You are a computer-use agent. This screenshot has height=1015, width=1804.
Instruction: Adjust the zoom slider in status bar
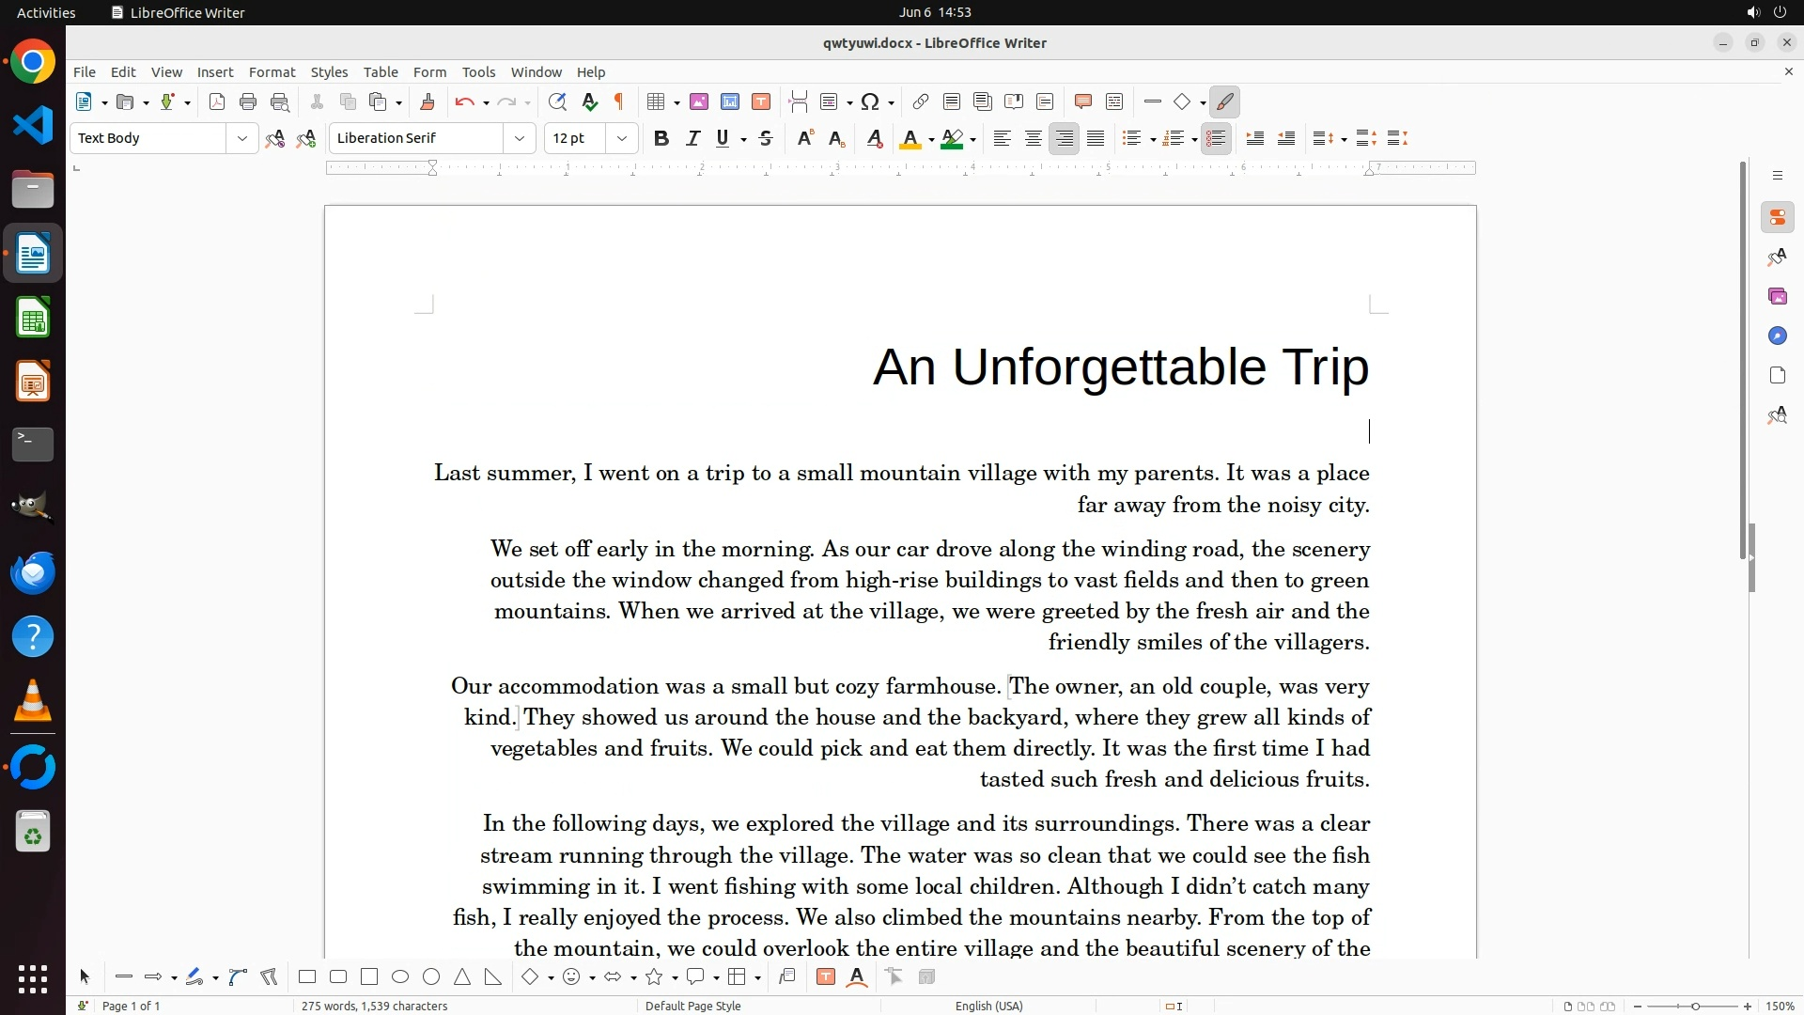click(1695, 1007)
